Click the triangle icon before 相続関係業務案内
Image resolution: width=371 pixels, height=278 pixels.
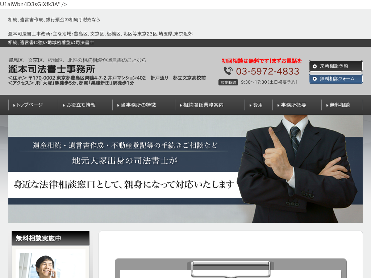[181, 105]
